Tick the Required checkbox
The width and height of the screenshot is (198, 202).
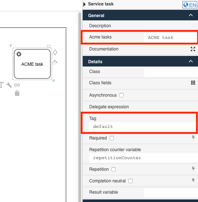(x=112, y=138)
